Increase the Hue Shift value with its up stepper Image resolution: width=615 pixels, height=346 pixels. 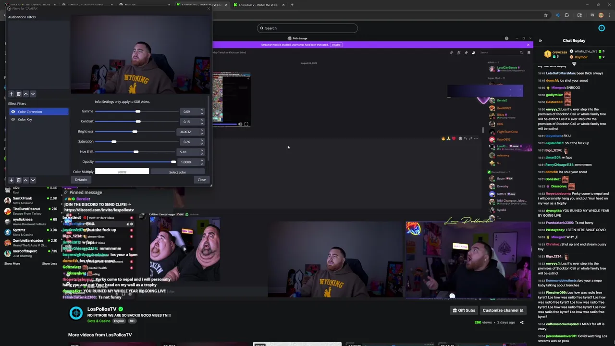click(x=202, y=150)
